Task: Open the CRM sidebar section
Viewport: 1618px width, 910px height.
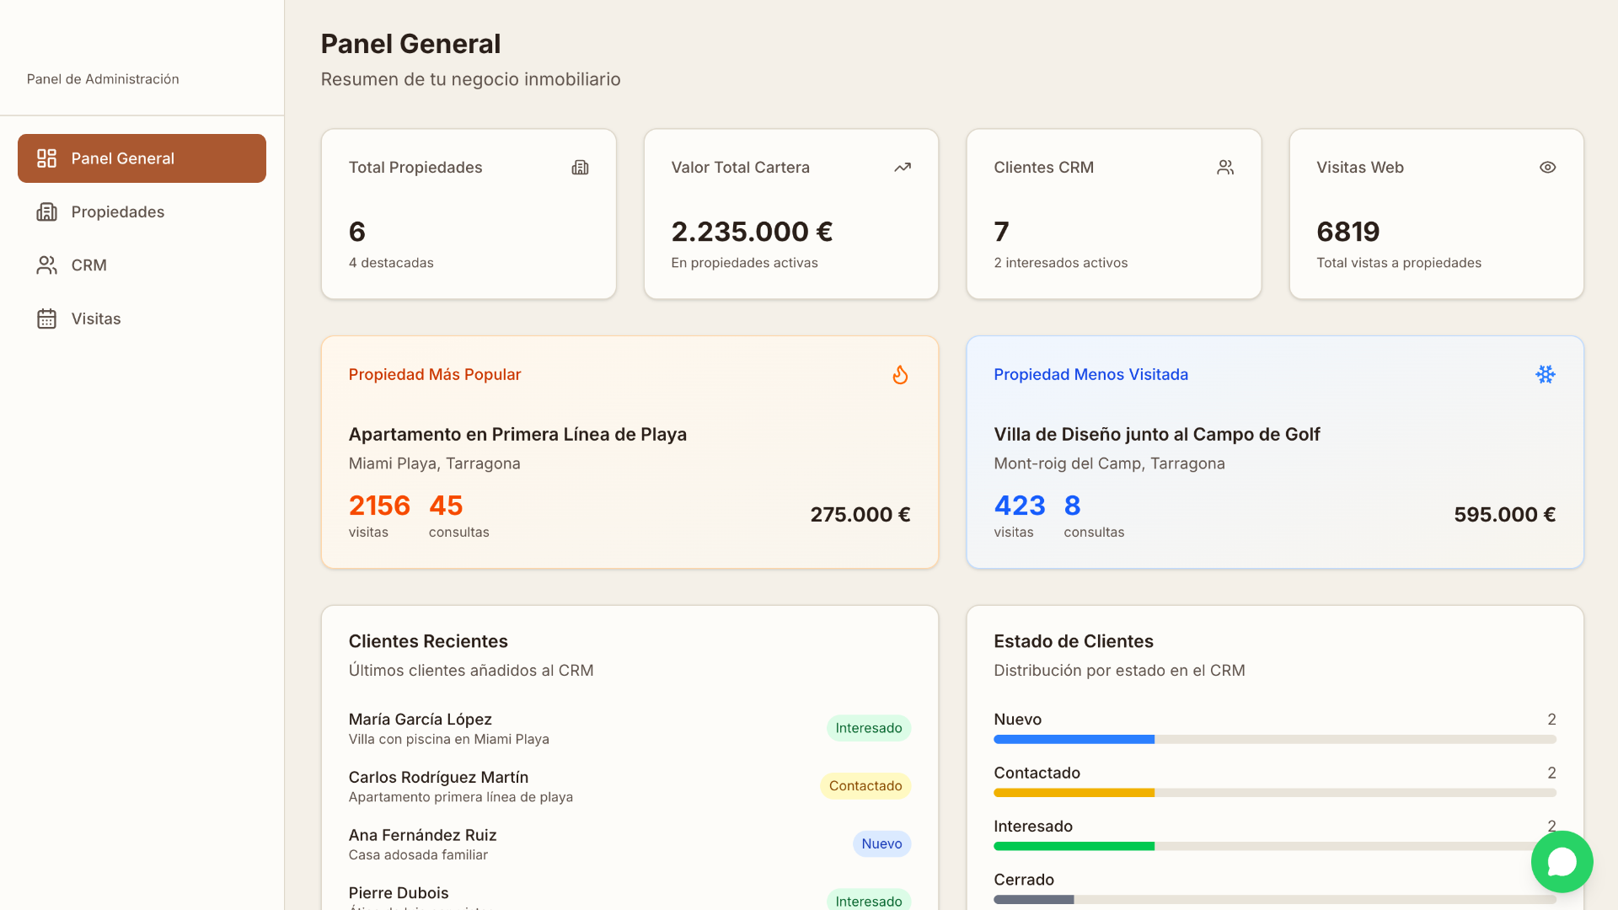Action: click(x=142, y=265)
